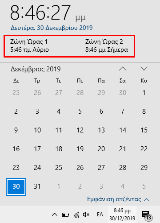The image size is (160, 223).
Task: Go to the previous month with the up arrow
Action: (x=123, y=69)
